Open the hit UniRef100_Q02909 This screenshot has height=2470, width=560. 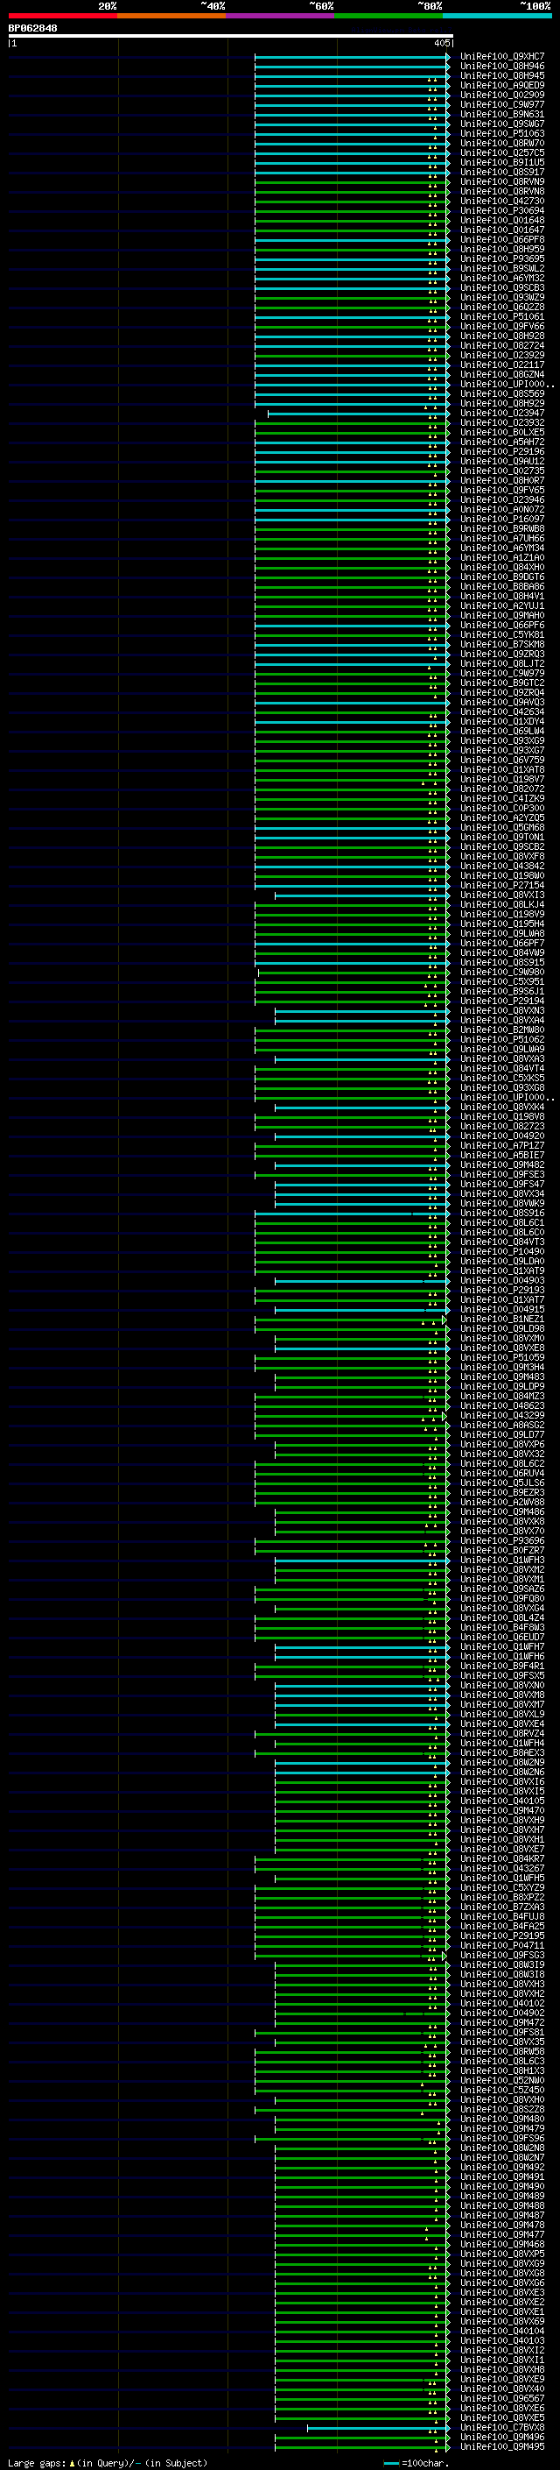pyautogui.click(x=501, y=95)
